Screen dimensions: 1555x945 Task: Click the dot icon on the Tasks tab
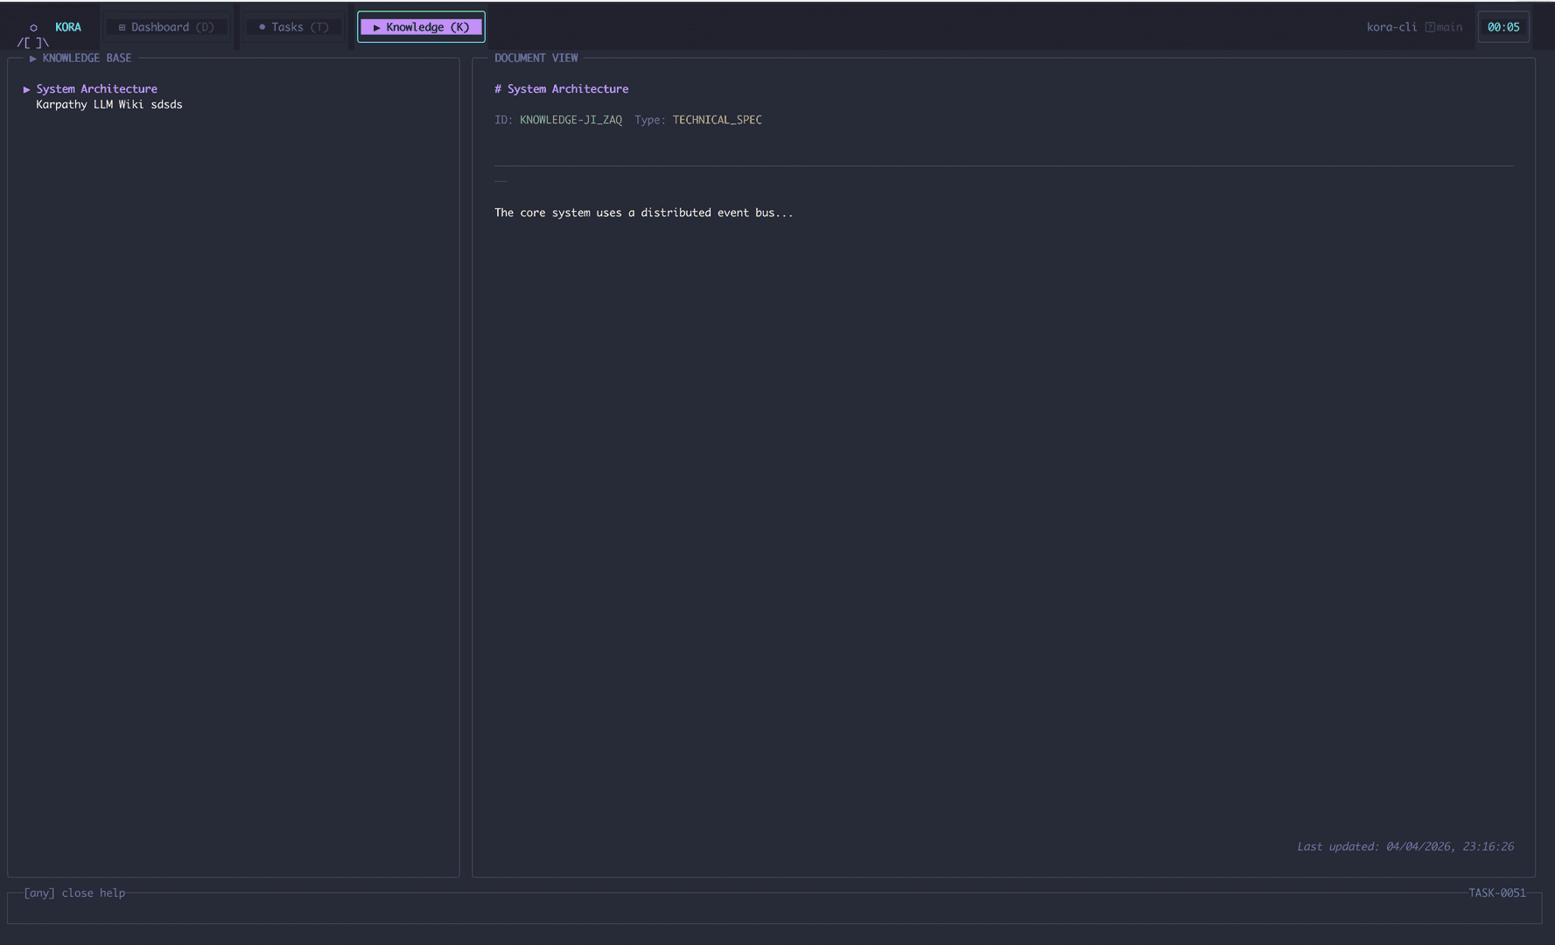262,27
